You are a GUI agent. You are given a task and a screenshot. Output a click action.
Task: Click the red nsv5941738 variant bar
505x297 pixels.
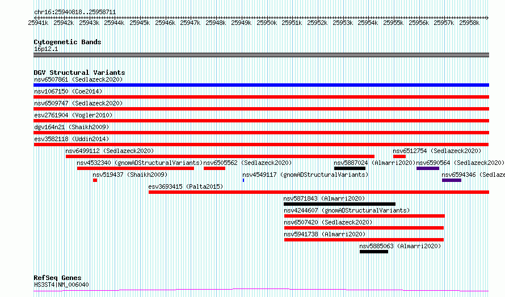pos(364,240)
